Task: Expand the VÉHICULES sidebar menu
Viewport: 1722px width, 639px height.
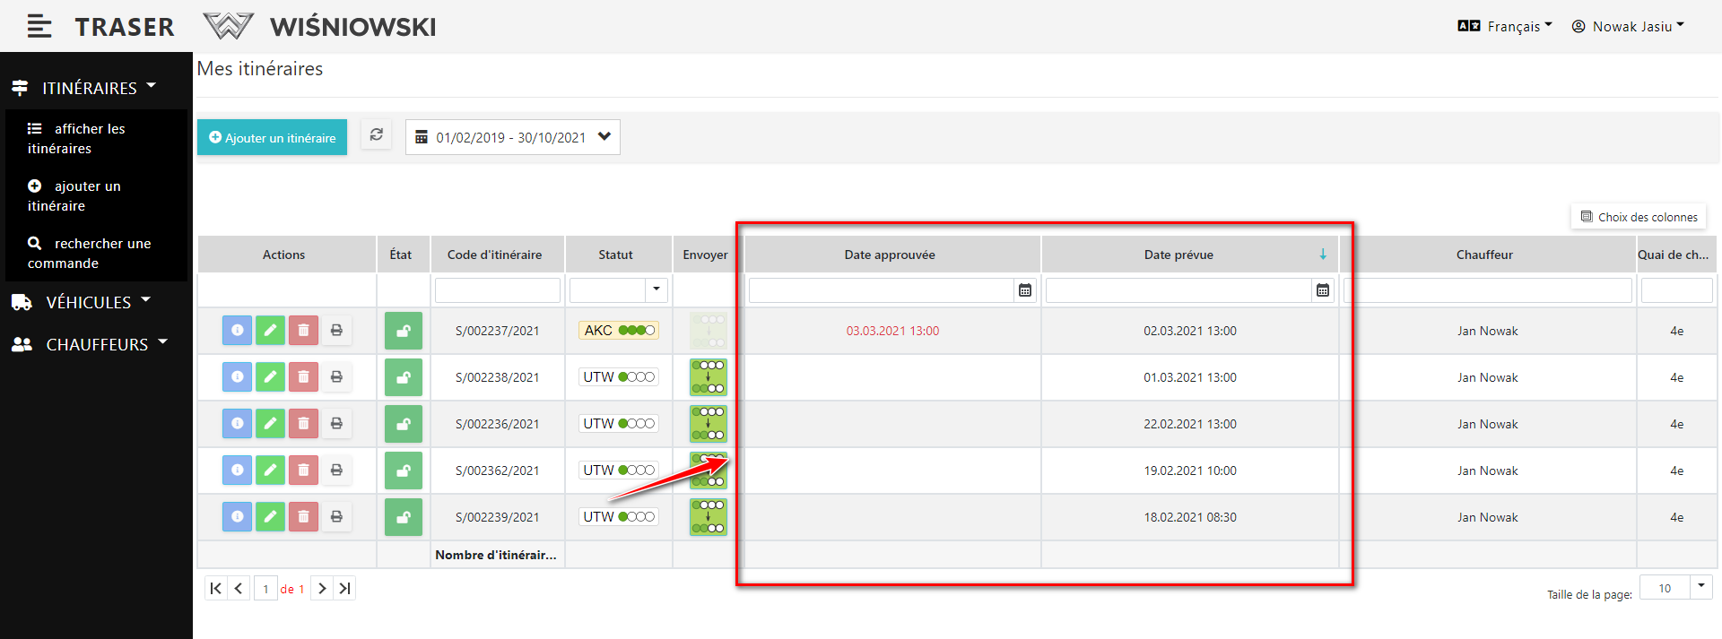Action: coord(88,303)
